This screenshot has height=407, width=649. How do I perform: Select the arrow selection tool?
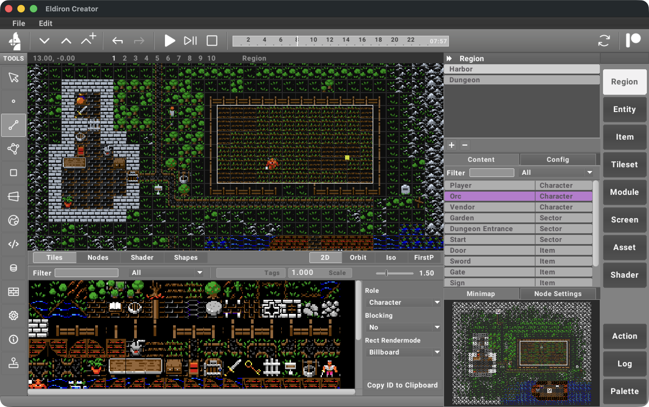[x=13, y=78]
